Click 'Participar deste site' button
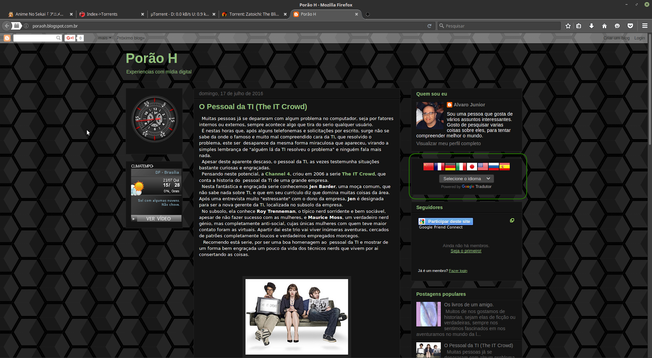652x358 pixels. [445, 221]
